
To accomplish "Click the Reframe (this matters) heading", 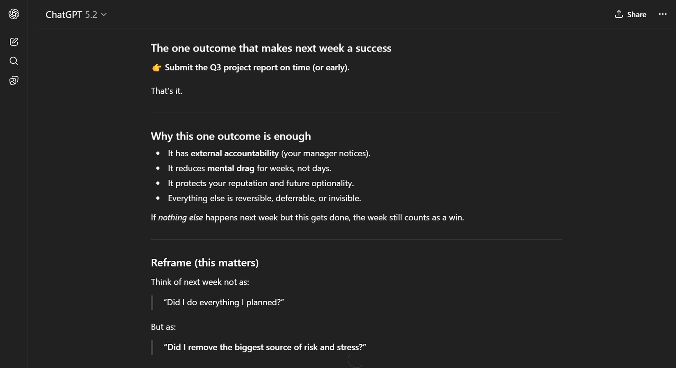I will click(x=204, y=262).
